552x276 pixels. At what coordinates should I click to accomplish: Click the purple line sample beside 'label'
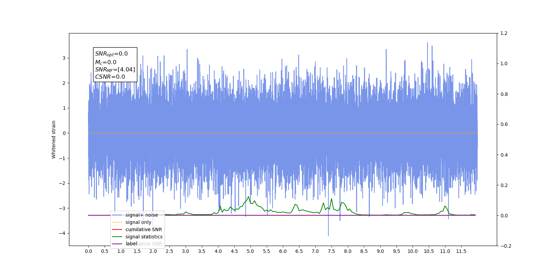(117, 244)
